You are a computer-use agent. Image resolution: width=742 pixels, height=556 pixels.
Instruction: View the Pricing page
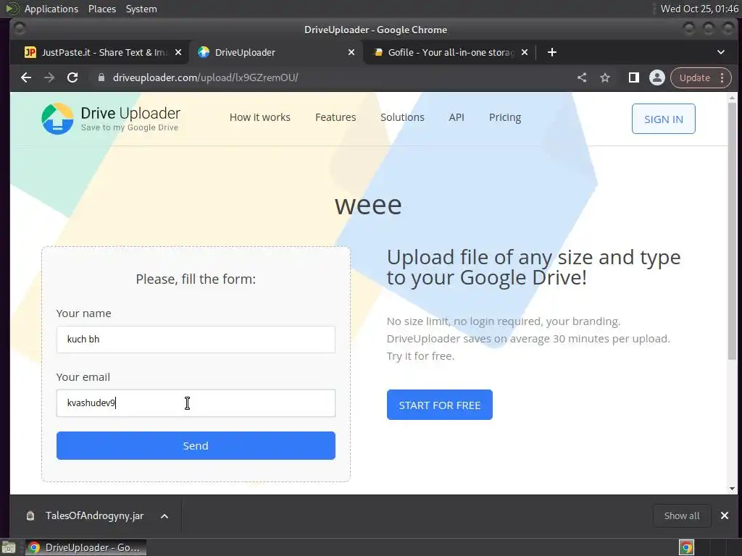point(505,117)
